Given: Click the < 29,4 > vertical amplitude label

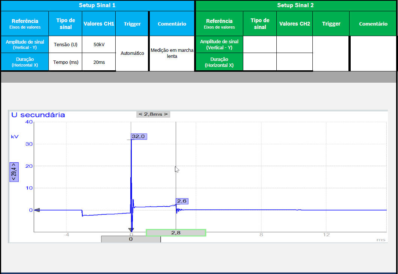Looking at the screenshot, I should [x=14, y=172].
